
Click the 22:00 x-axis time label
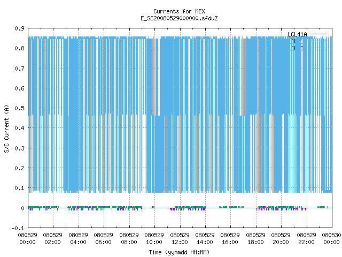(306, 242)
